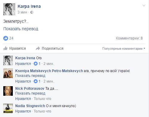The image size is (149, 117).
Task: Click Nadia Stognevich's comment avatar
Action: tap(8, 108)
